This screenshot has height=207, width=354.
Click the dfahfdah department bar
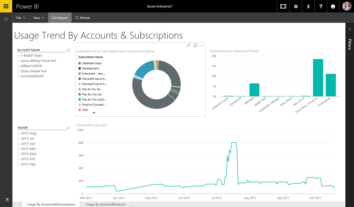[x=254, y=90]
